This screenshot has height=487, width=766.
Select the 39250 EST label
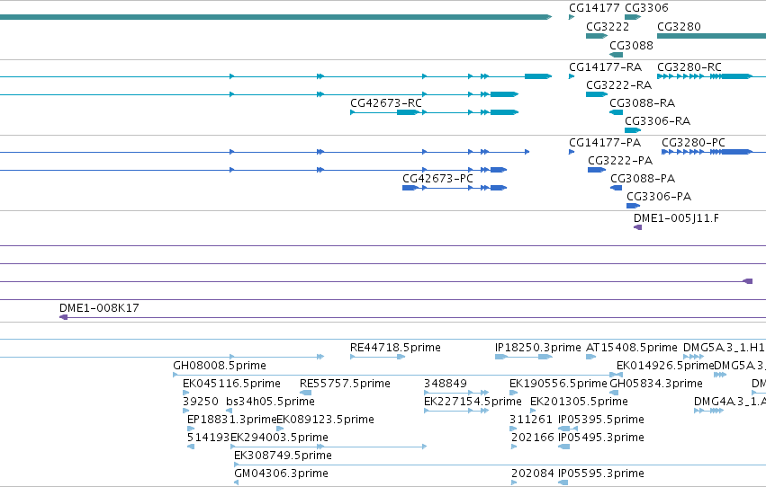point(201,403)
